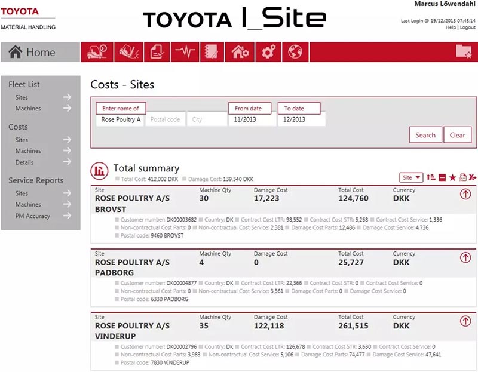Open the Help link
The image size is (478, 372).
451,27
